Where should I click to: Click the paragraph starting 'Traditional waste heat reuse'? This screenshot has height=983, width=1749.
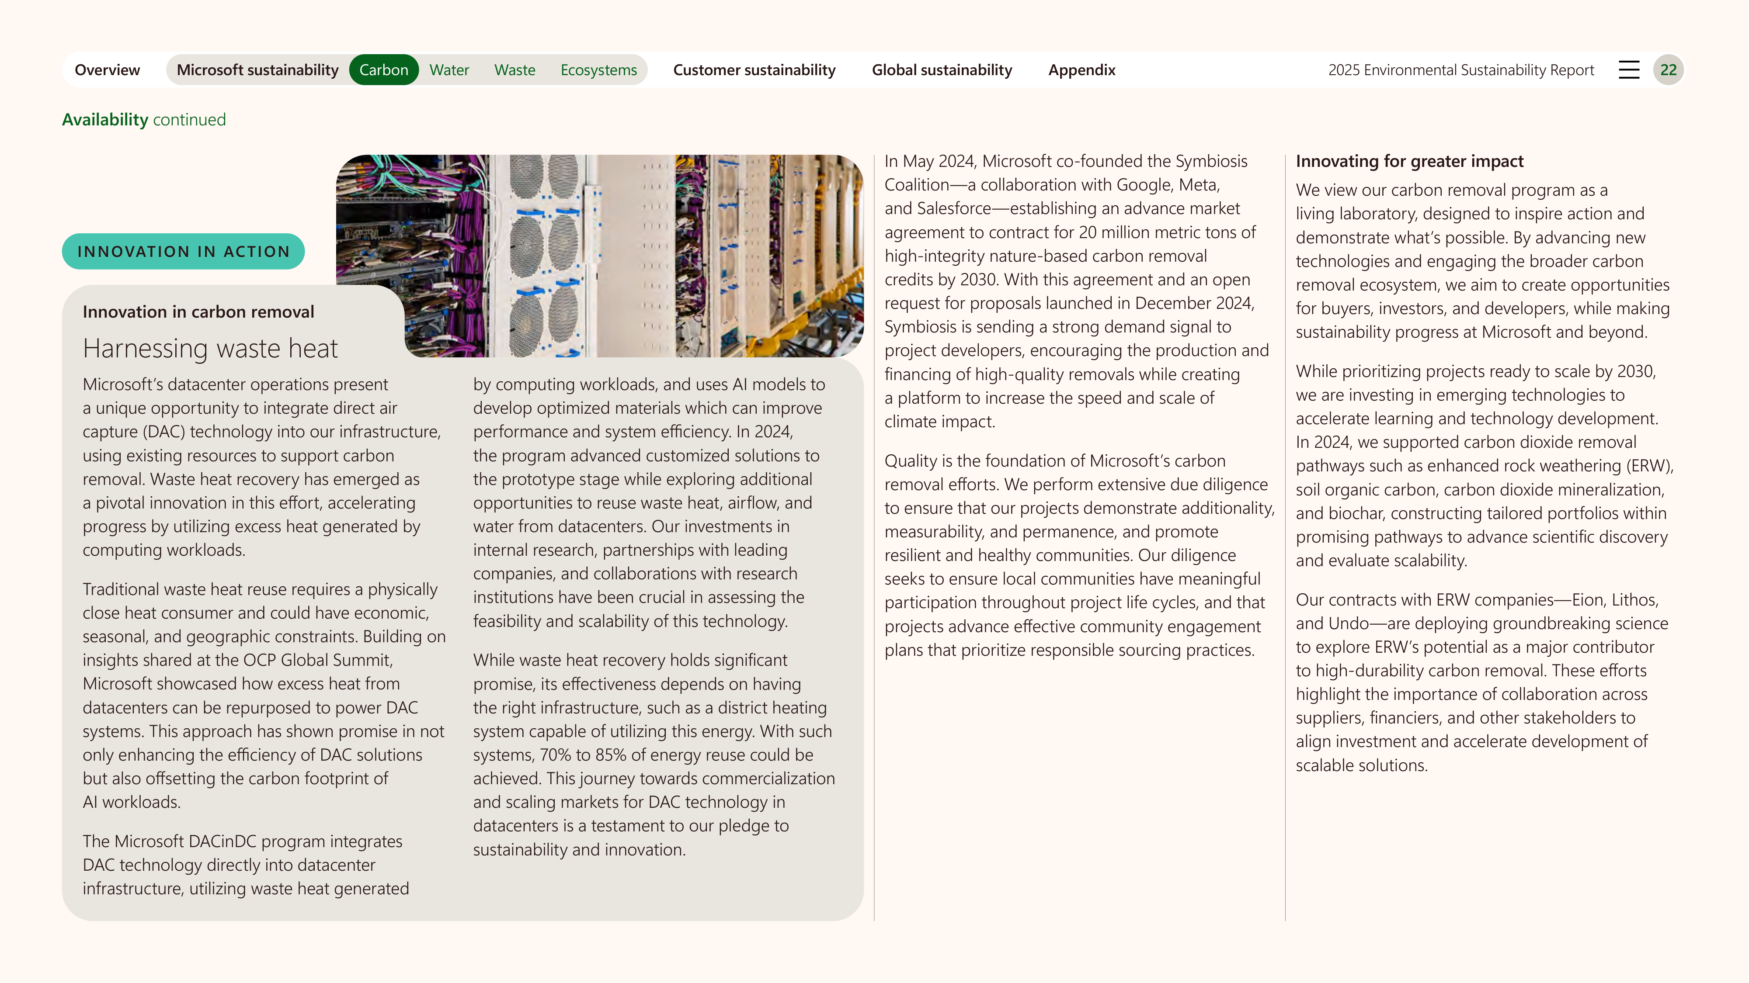pos(264,696)
